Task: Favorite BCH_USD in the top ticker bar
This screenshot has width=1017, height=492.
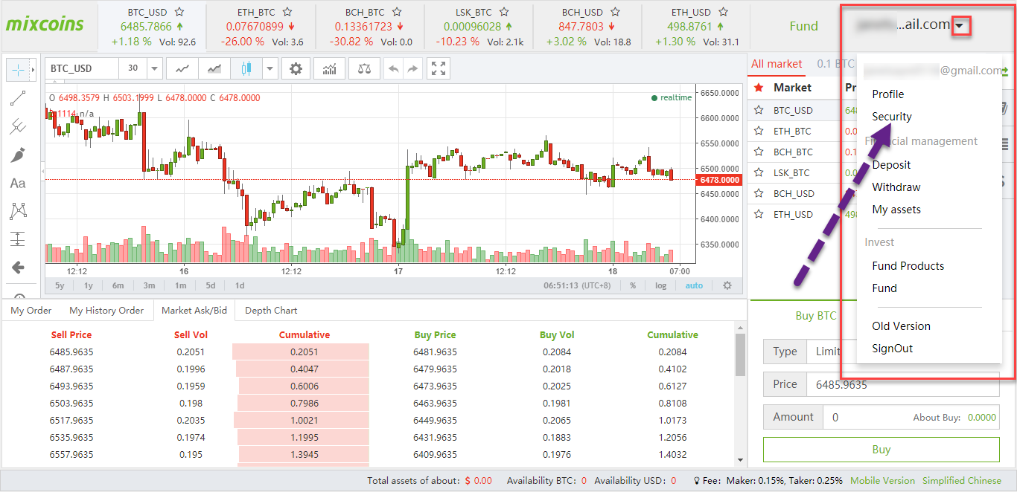Action: pyautogui.click(x=615, y=12)
